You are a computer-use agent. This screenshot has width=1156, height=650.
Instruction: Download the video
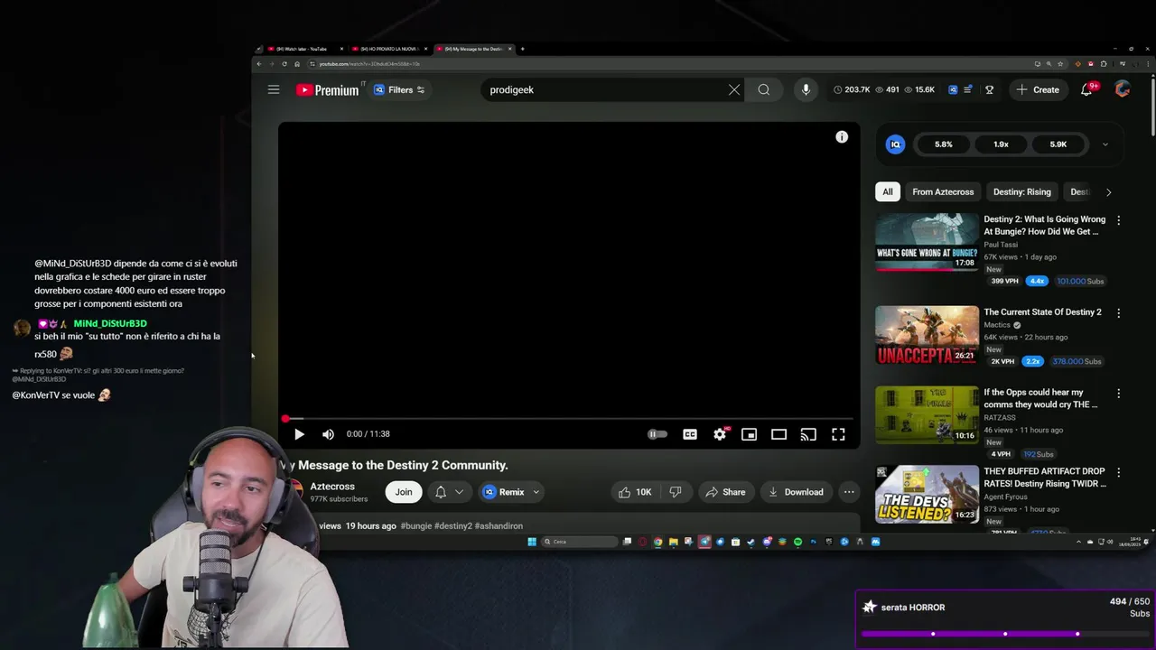click(x=795, y=492)
